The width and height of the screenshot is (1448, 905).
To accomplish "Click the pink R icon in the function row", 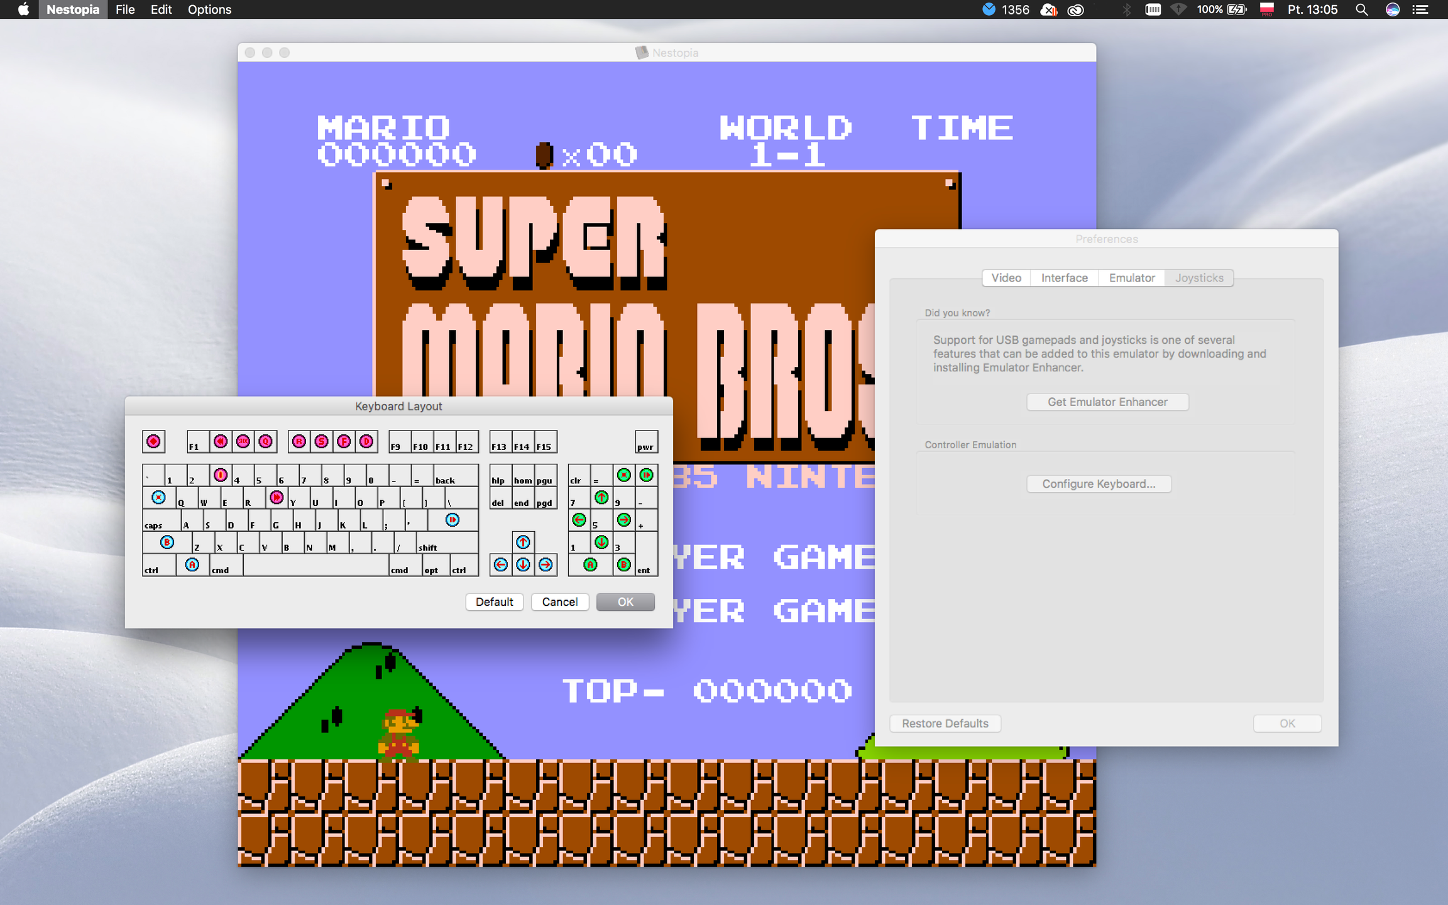I will pos(299,441).
